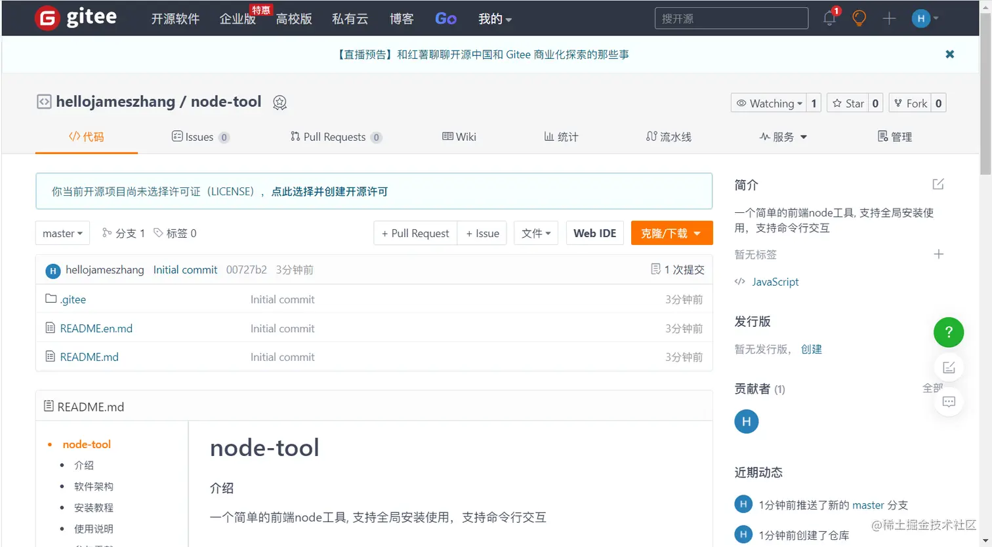Open 开源软件 in top navigation
The height and width of the screenshot is (547, 992).
click(175, 19)
